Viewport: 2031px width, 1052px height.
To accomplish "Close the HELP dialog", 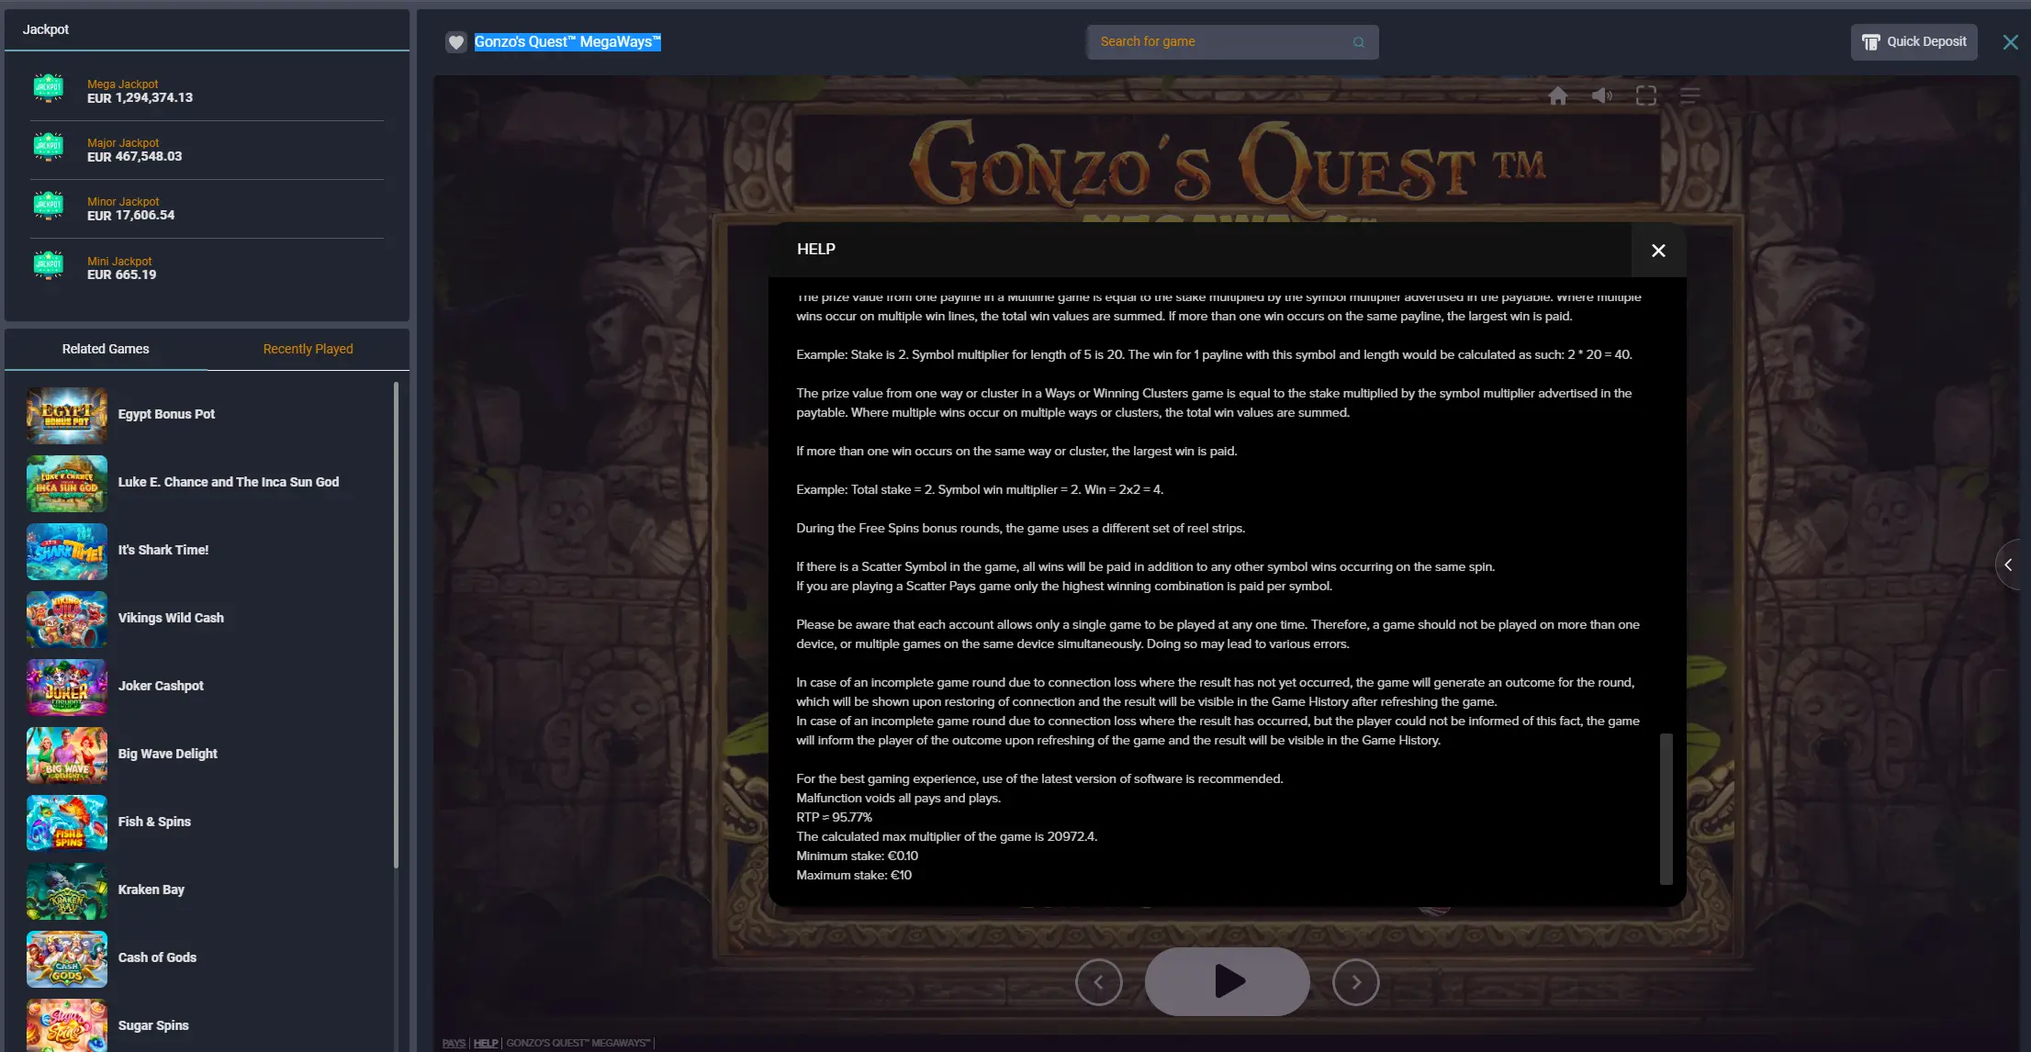I will click(1658, 251).
